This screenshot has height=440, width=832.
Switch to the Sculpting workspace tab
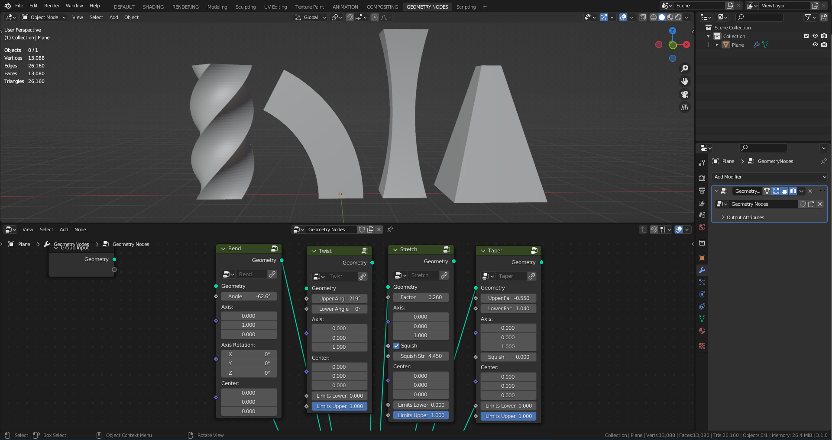[245, 6]
